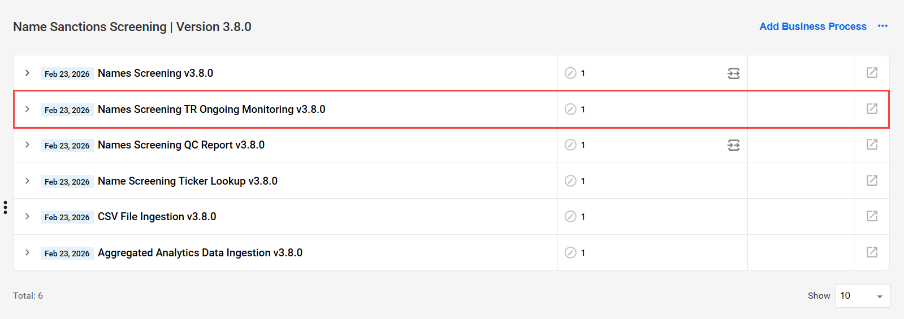904x319 pixels.
Task: Click open icon for Aggregated Analytics Data Ingestion
Action: [x=872, y=252]
